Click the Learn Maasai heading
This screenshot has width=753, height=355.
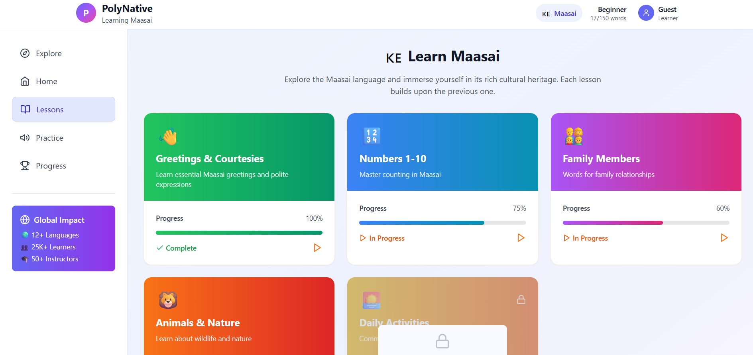pos(454,56)
